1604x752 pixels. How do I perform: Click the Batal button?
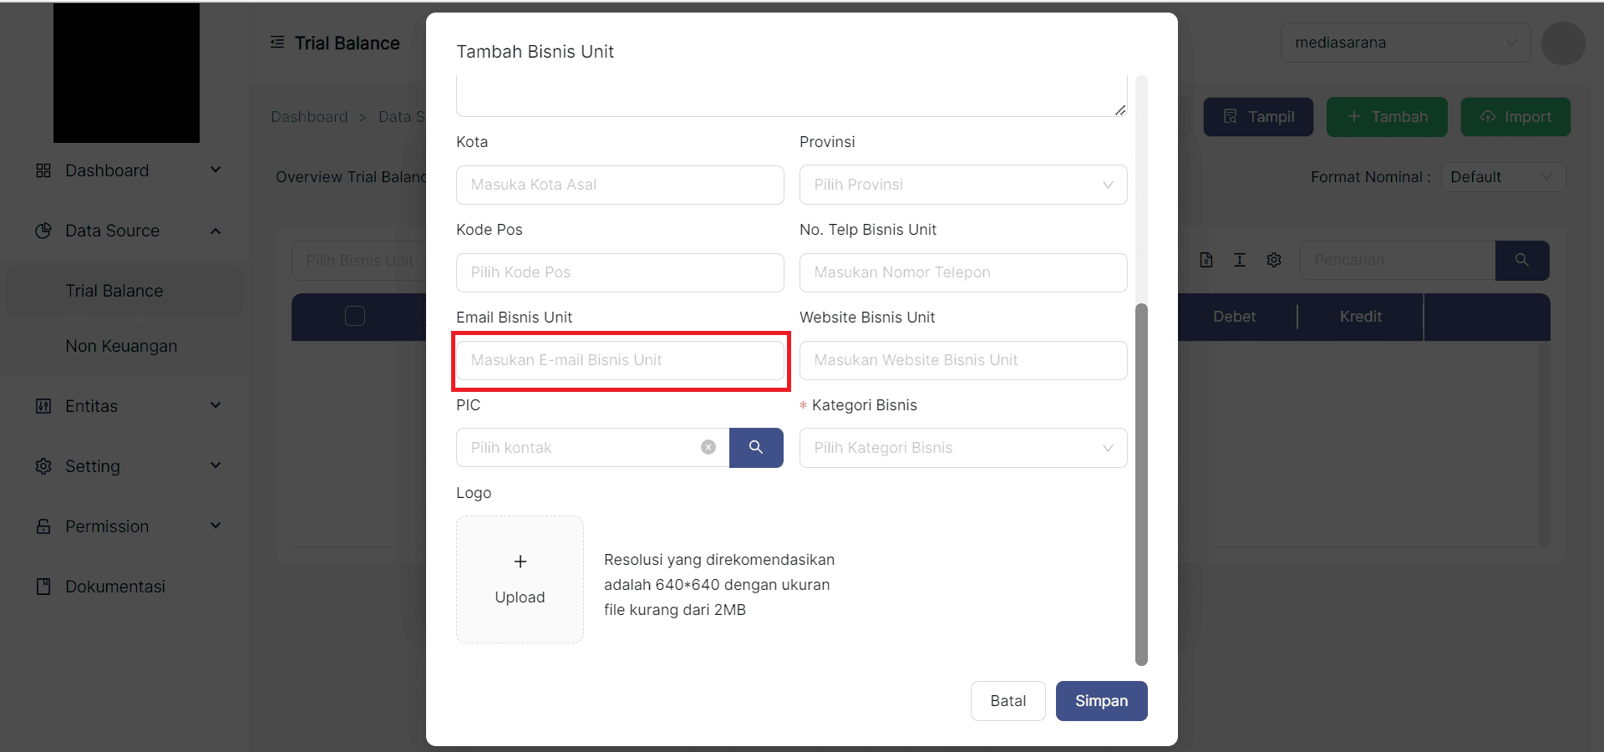(x=1008, y=701)
